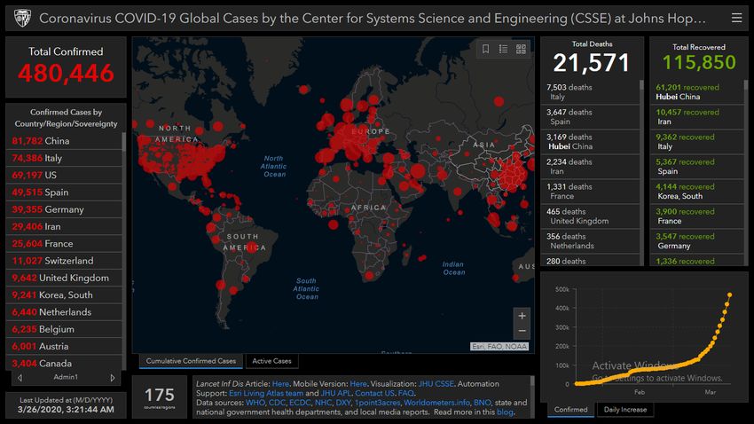Select Germany in confirmed cases list
This screenshot has width=754, height=424.
pyautogui.click(x=64, y=209)
